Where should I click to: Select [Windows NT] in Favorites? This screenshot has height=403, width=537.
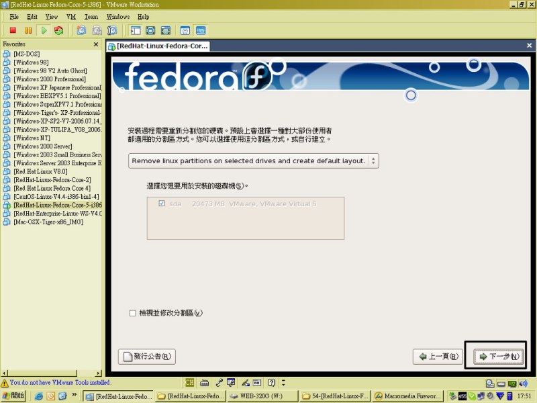click(x=32, y=138)
